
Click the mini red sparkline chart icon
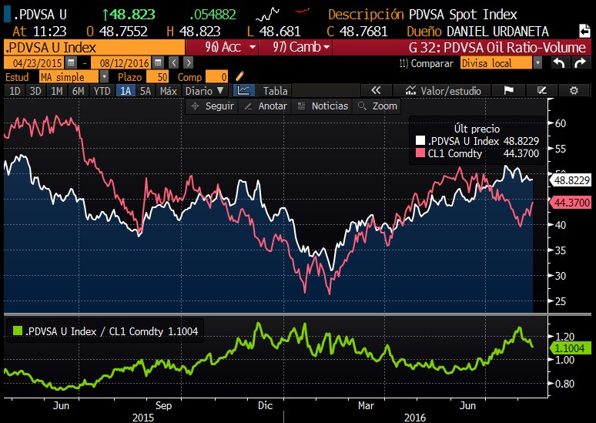(302, 12)
